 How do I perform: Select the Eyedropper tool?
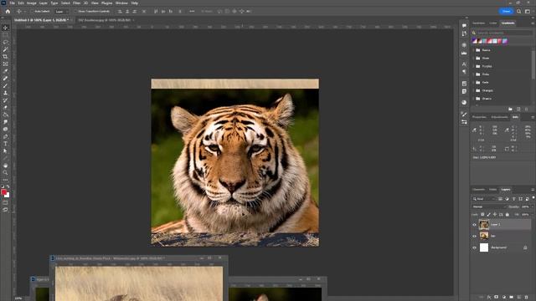pyautogui.click(x=5, y=71)
